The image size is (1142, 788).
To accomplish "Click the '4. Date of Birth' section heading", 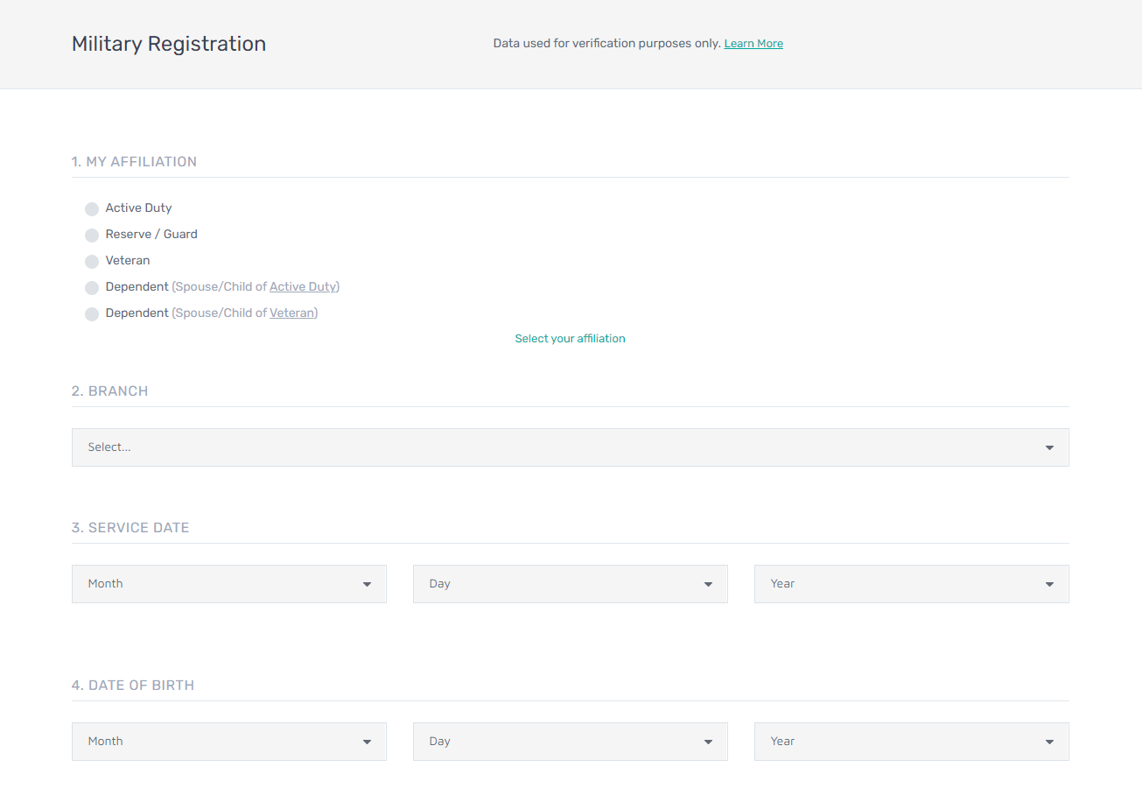I will 133,686.
